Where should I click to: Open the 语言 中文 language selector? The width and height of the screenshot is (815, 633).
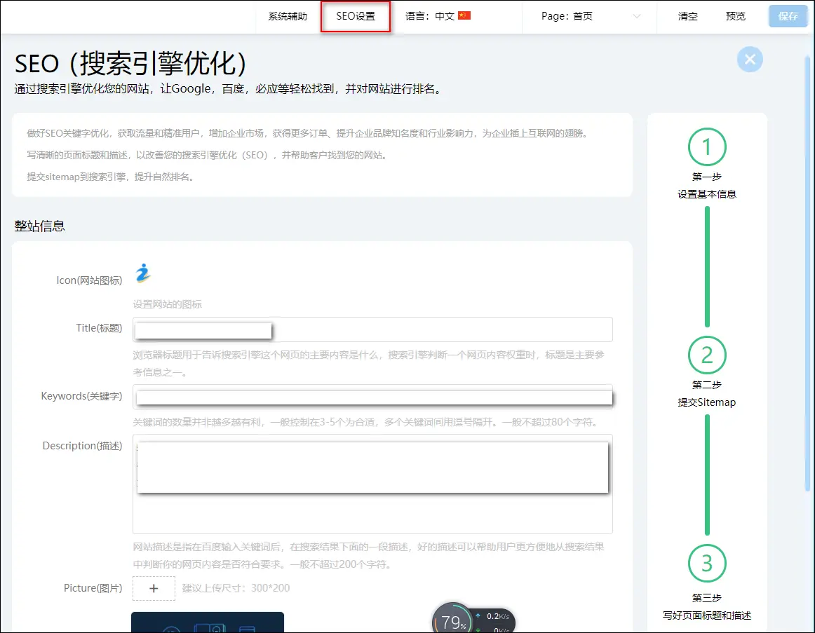tap(438, 16)
